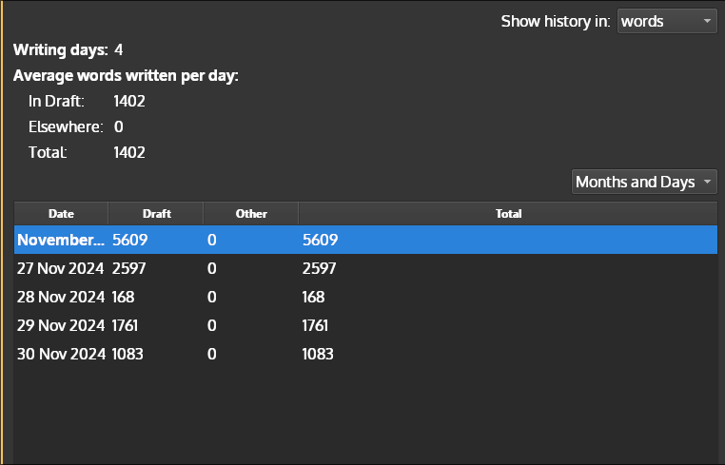Click the 'In Draft:' average label
This screenshot has height=465, width=725.
56,101
